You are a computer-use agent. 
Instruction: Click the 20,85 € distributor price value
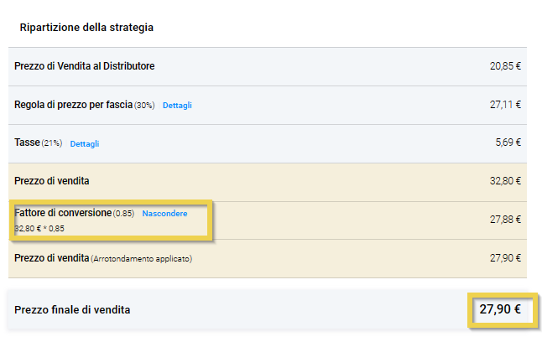pos(505,66)
